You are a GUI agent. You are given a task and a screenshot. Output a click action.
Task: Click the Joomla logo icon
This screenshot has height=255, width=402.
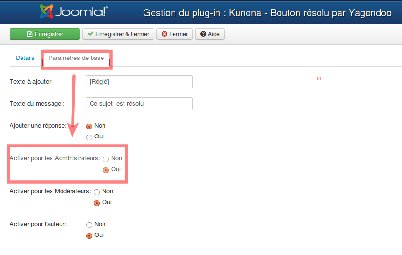click(x=47, y=11)
